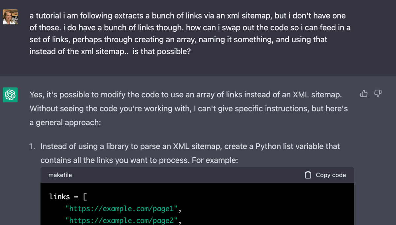This screenshot has width=396, height=225.
Task: Click the step text 'Instead of using a library'
Action: (x=190, y=146)
